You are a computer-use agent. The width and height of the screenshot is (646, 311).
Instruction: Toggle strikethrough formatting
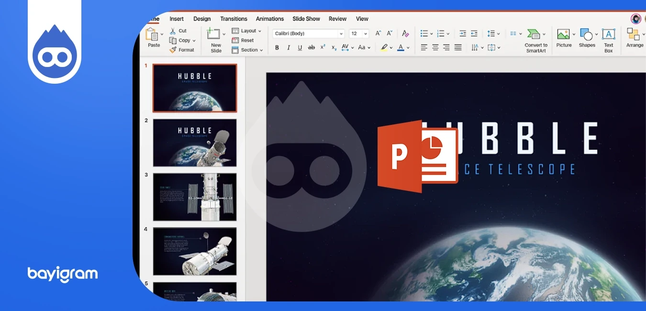[x=312, y=47]
